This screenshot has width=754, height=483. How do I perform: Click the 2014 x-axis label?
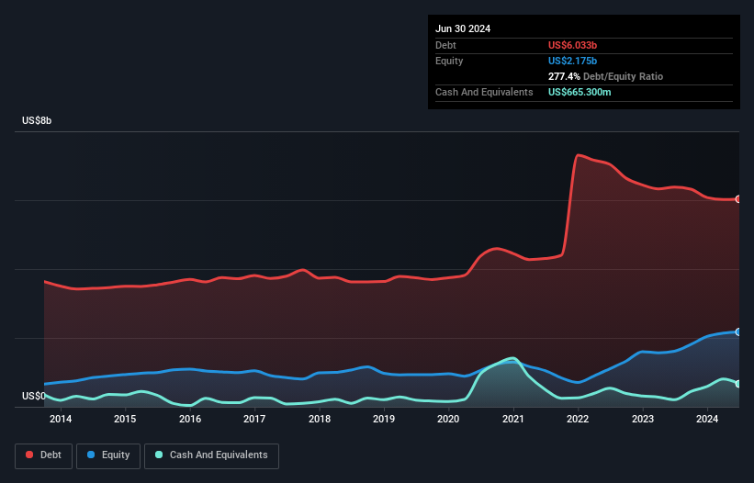pos(61,419)
